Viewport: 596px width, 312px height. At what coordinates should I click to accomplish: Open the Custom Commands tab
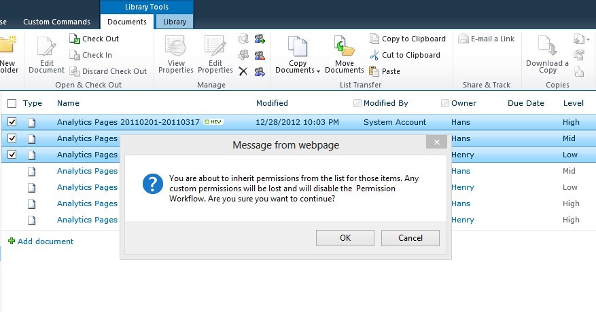point(56,22)
